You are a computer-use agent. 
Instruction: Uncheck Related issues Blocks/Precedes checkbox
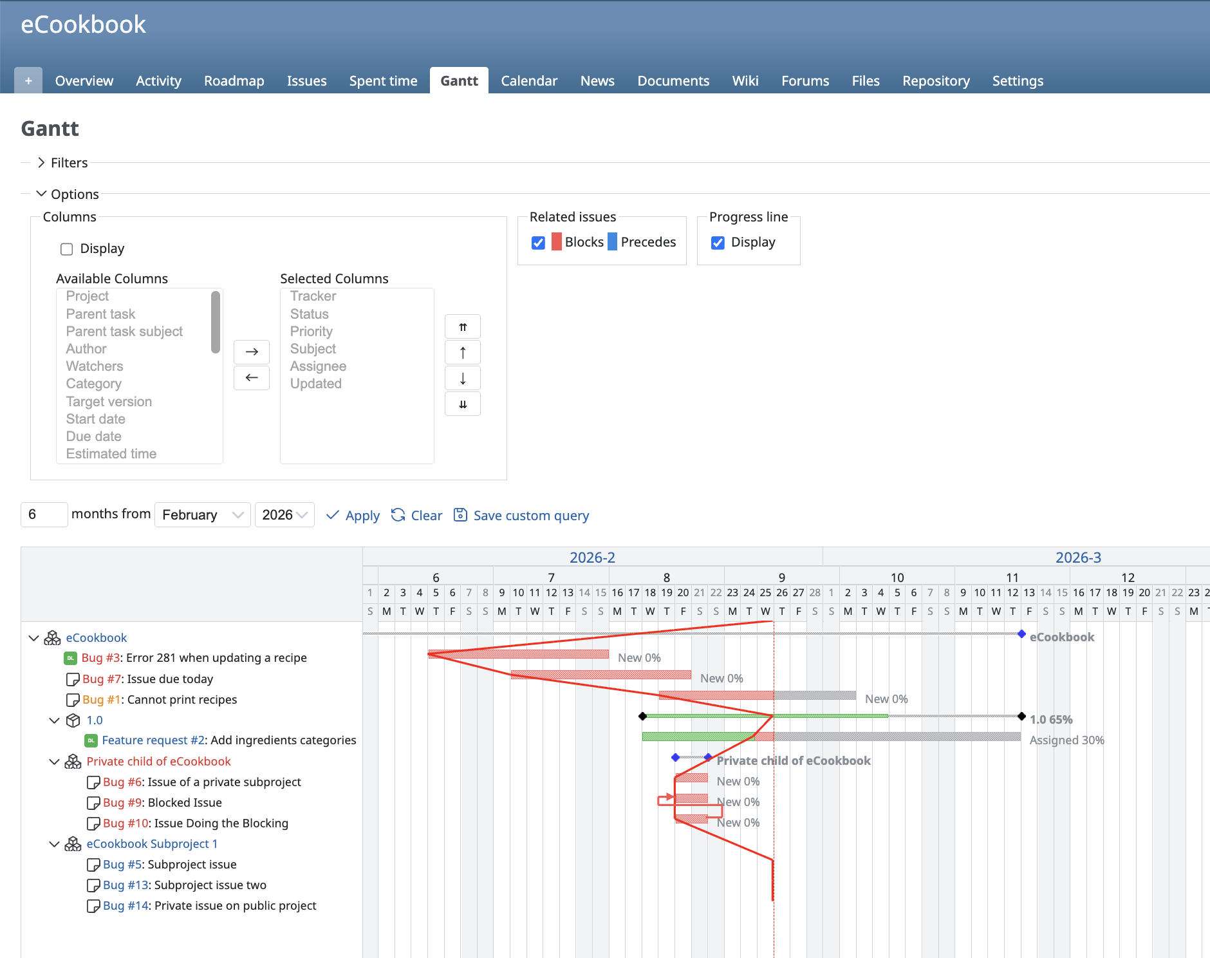(x=538, y=243)
